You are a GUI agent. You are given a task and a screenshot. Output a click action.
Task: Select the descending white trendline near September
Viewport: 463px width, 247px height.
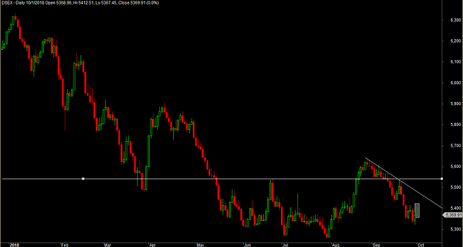[404, 183]
